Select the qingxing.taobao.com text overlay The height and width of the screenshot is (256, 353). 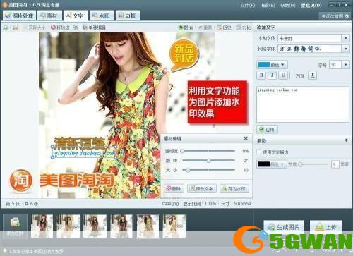[x=84, y=153]
